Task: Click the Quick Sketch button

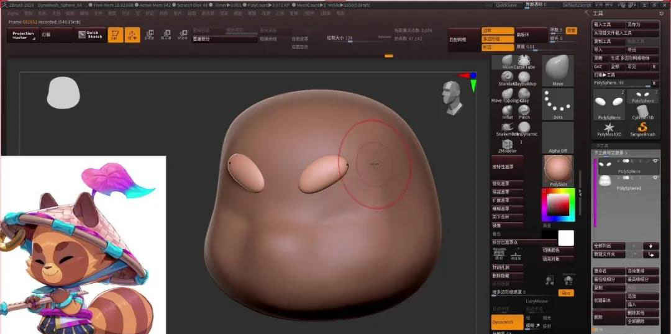Action: click(x=90, y=35)
